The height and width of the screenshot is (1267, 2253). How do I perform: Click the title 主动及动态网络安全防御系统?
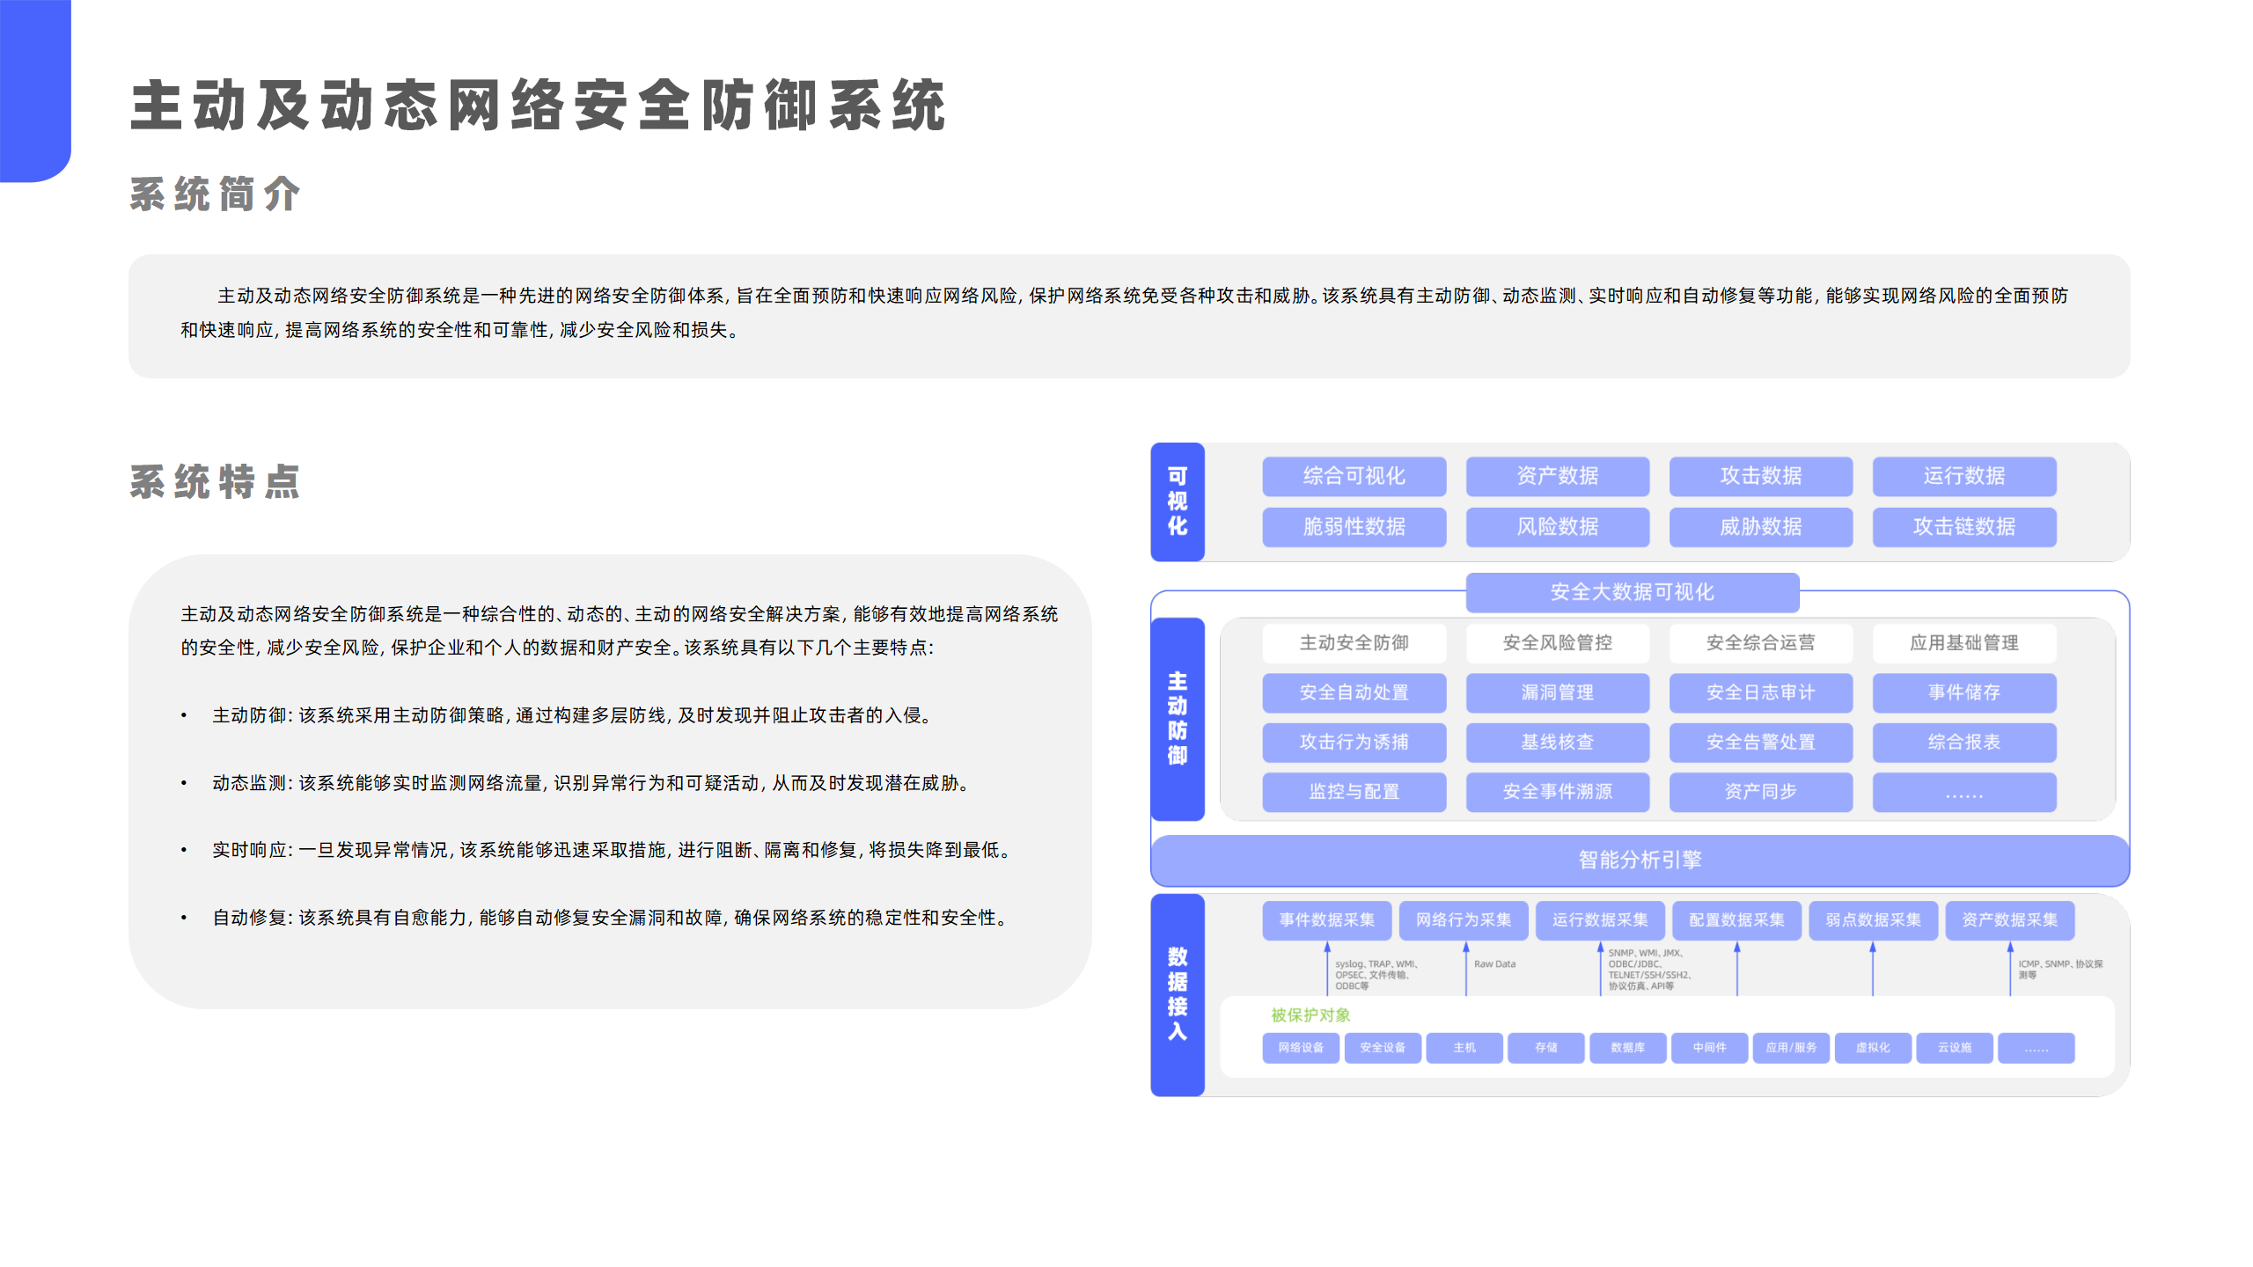pyautogui.click(x=538, y=106)
